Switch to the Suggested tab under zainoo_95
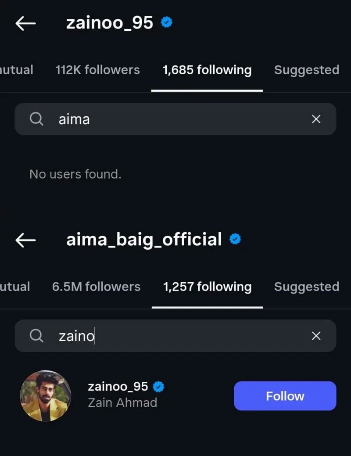Viewport: 351px width, 456px height. point(306,70)
